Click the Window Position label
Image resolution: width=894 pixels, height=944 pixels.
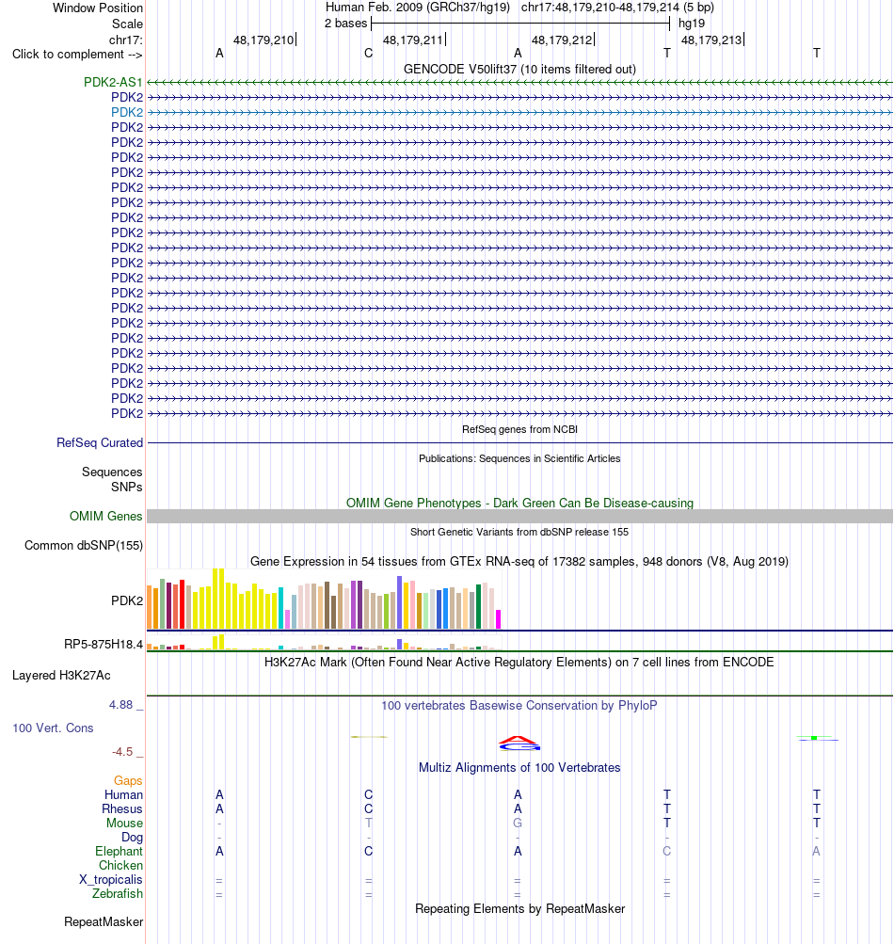98,8
